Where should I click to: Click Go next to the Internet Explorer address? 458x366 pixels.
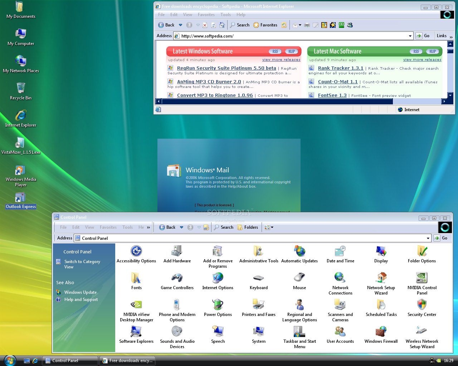pos(423,36)
